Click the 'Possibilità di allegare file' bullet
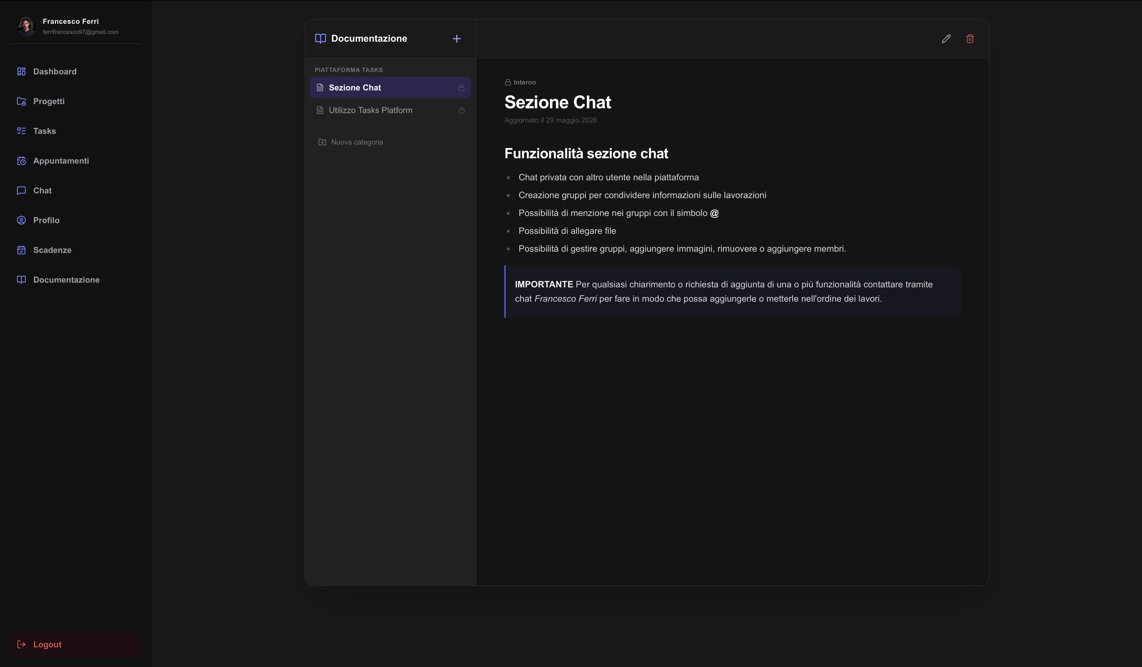This screenshot has width=1142, height=667. (x=567, y=231)
